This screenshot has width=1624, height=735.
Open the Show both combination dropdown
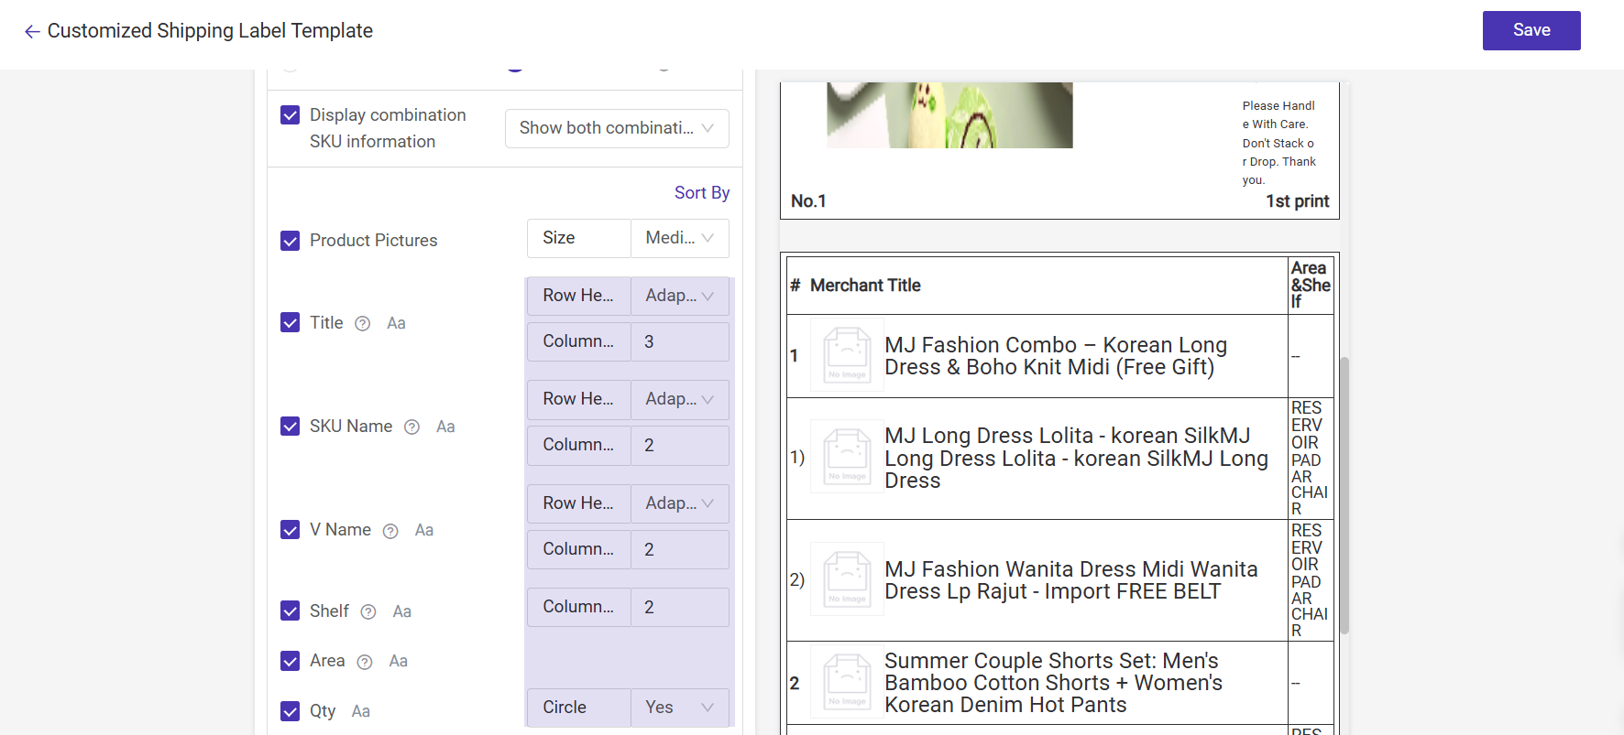(617, 128)
